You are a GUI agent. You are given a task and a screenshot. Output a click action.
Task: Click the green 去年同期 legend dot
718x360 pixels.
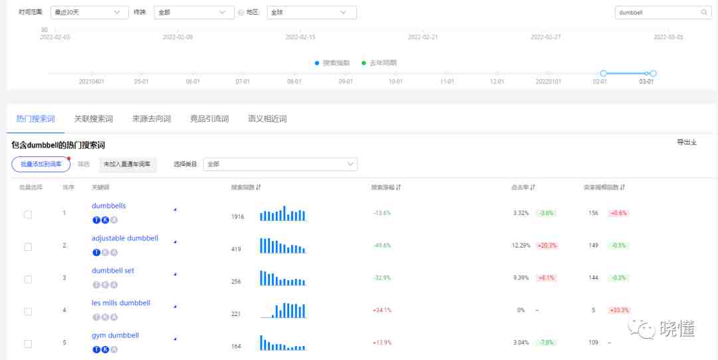click(x=364, y=63)
